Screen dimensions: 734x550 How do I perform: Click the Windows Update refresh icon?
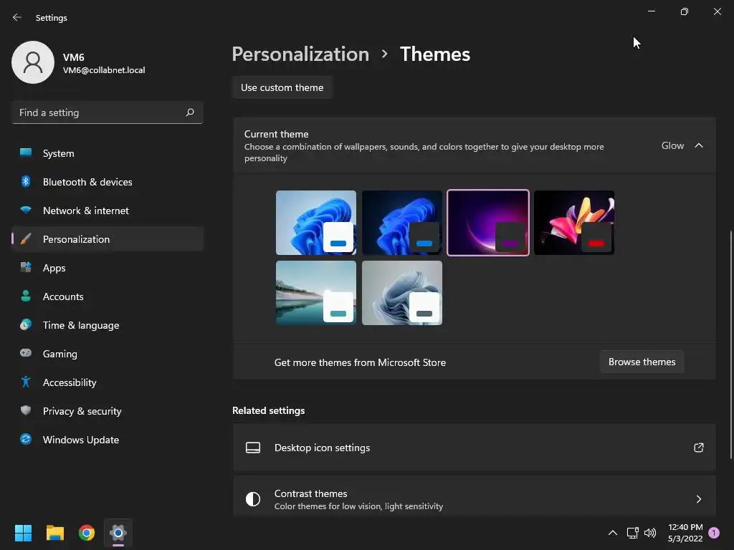coord(26,439)
